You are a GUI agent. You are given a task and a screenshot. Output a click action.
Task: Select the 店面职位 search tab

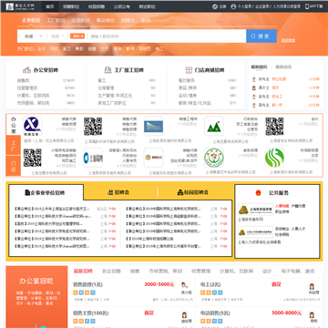[x=80, y=20]
